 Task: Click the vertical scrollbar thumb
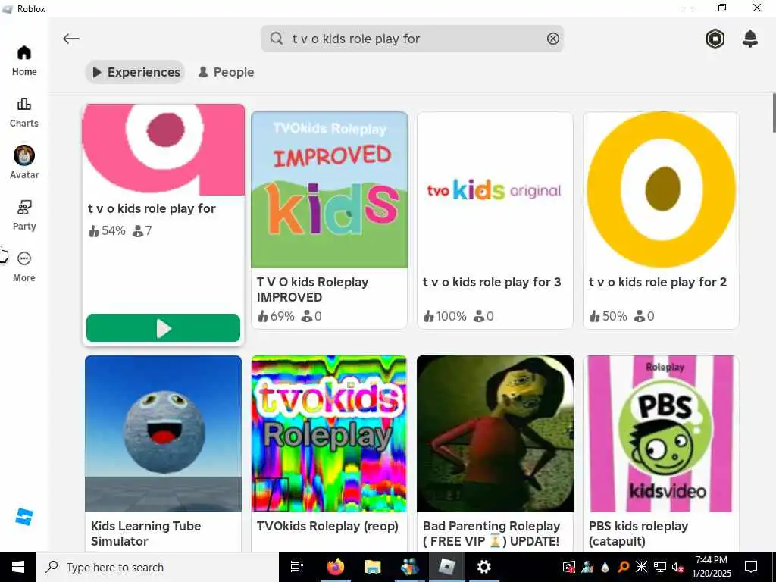[x=774, y=114]
